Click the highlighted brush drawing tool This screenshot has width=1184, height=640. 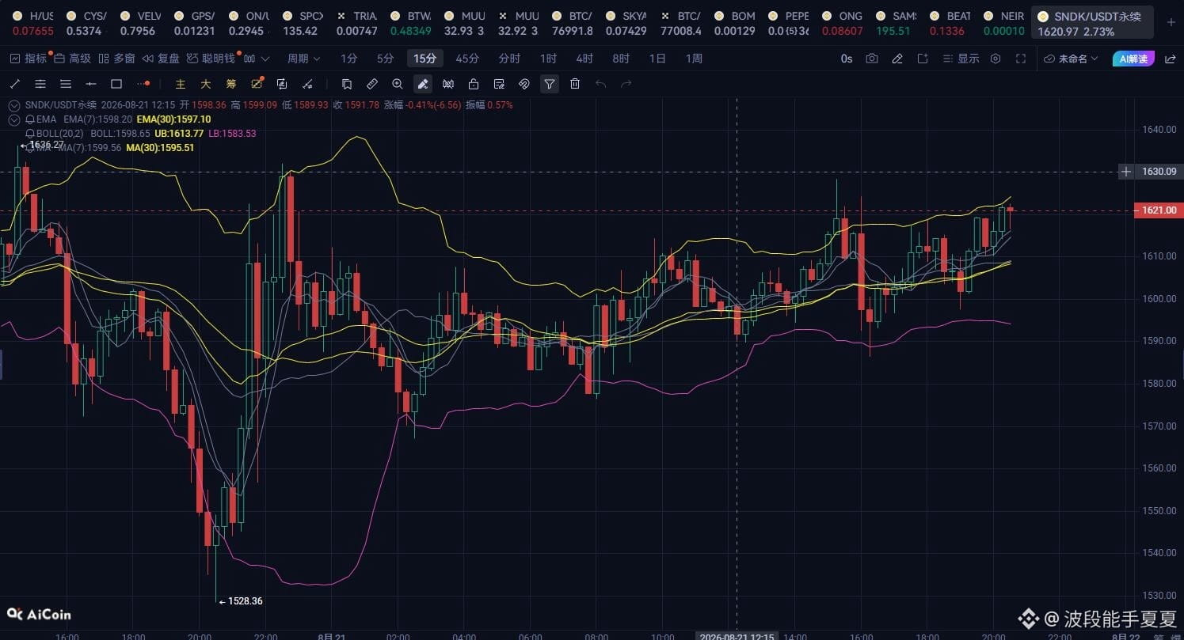(423, 84)
